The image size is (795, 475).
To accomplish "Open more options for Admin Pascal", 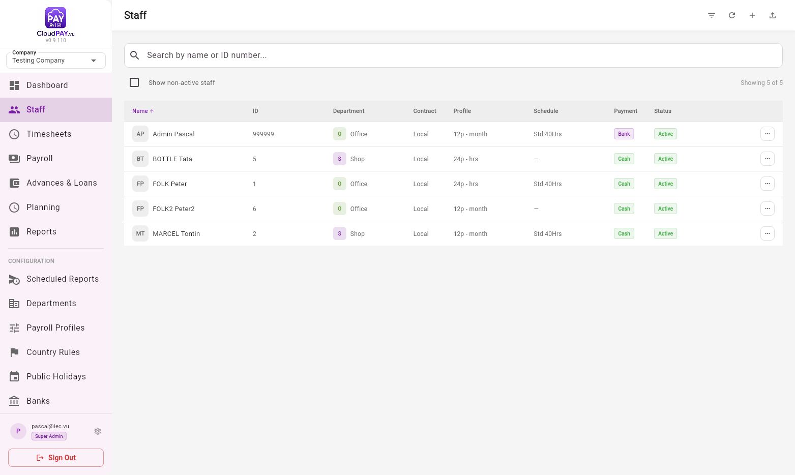I will coord(768,134).
